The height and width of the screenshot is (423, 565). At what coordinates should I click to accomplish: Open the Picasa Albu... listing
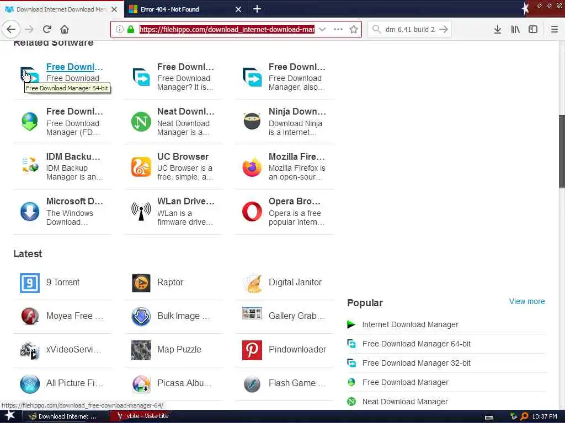[184, 383]
